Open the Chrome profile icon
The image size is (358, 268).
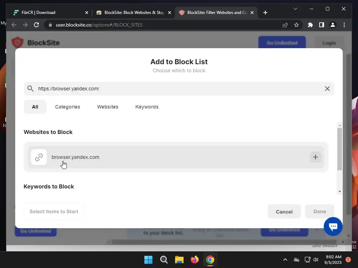pos(333,25)
